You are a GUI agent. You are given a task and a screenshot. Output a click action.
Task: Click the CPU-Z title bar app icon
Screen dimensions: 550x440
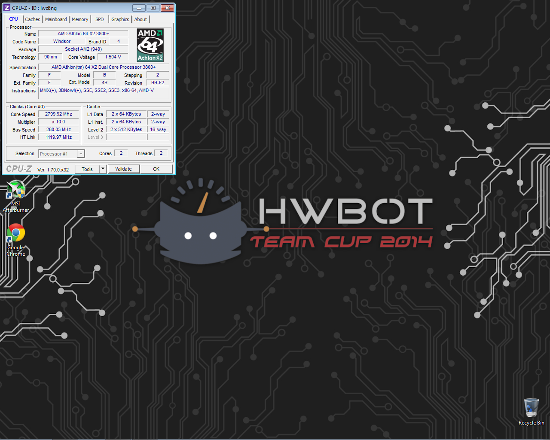click(x=6, y=8)
